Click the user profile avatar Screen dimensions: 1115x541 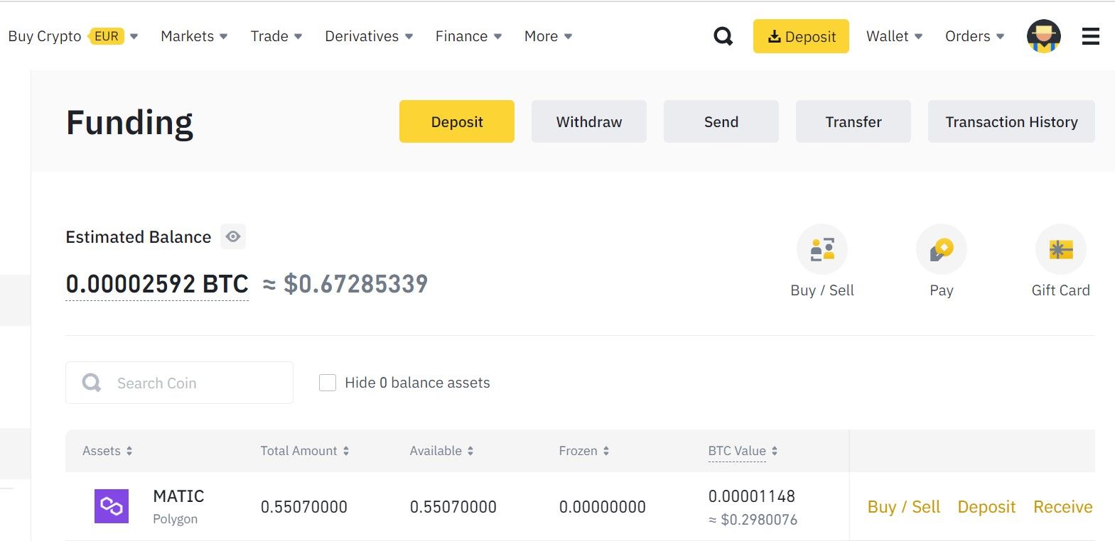[1043, 36]
